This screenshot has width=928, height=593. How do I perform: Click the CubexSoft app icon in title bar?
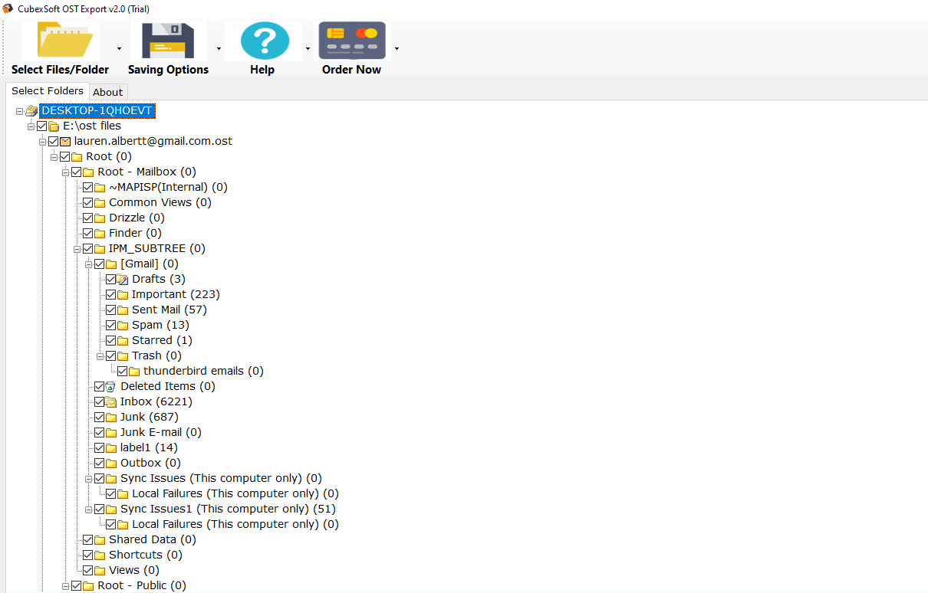[8, 8]
